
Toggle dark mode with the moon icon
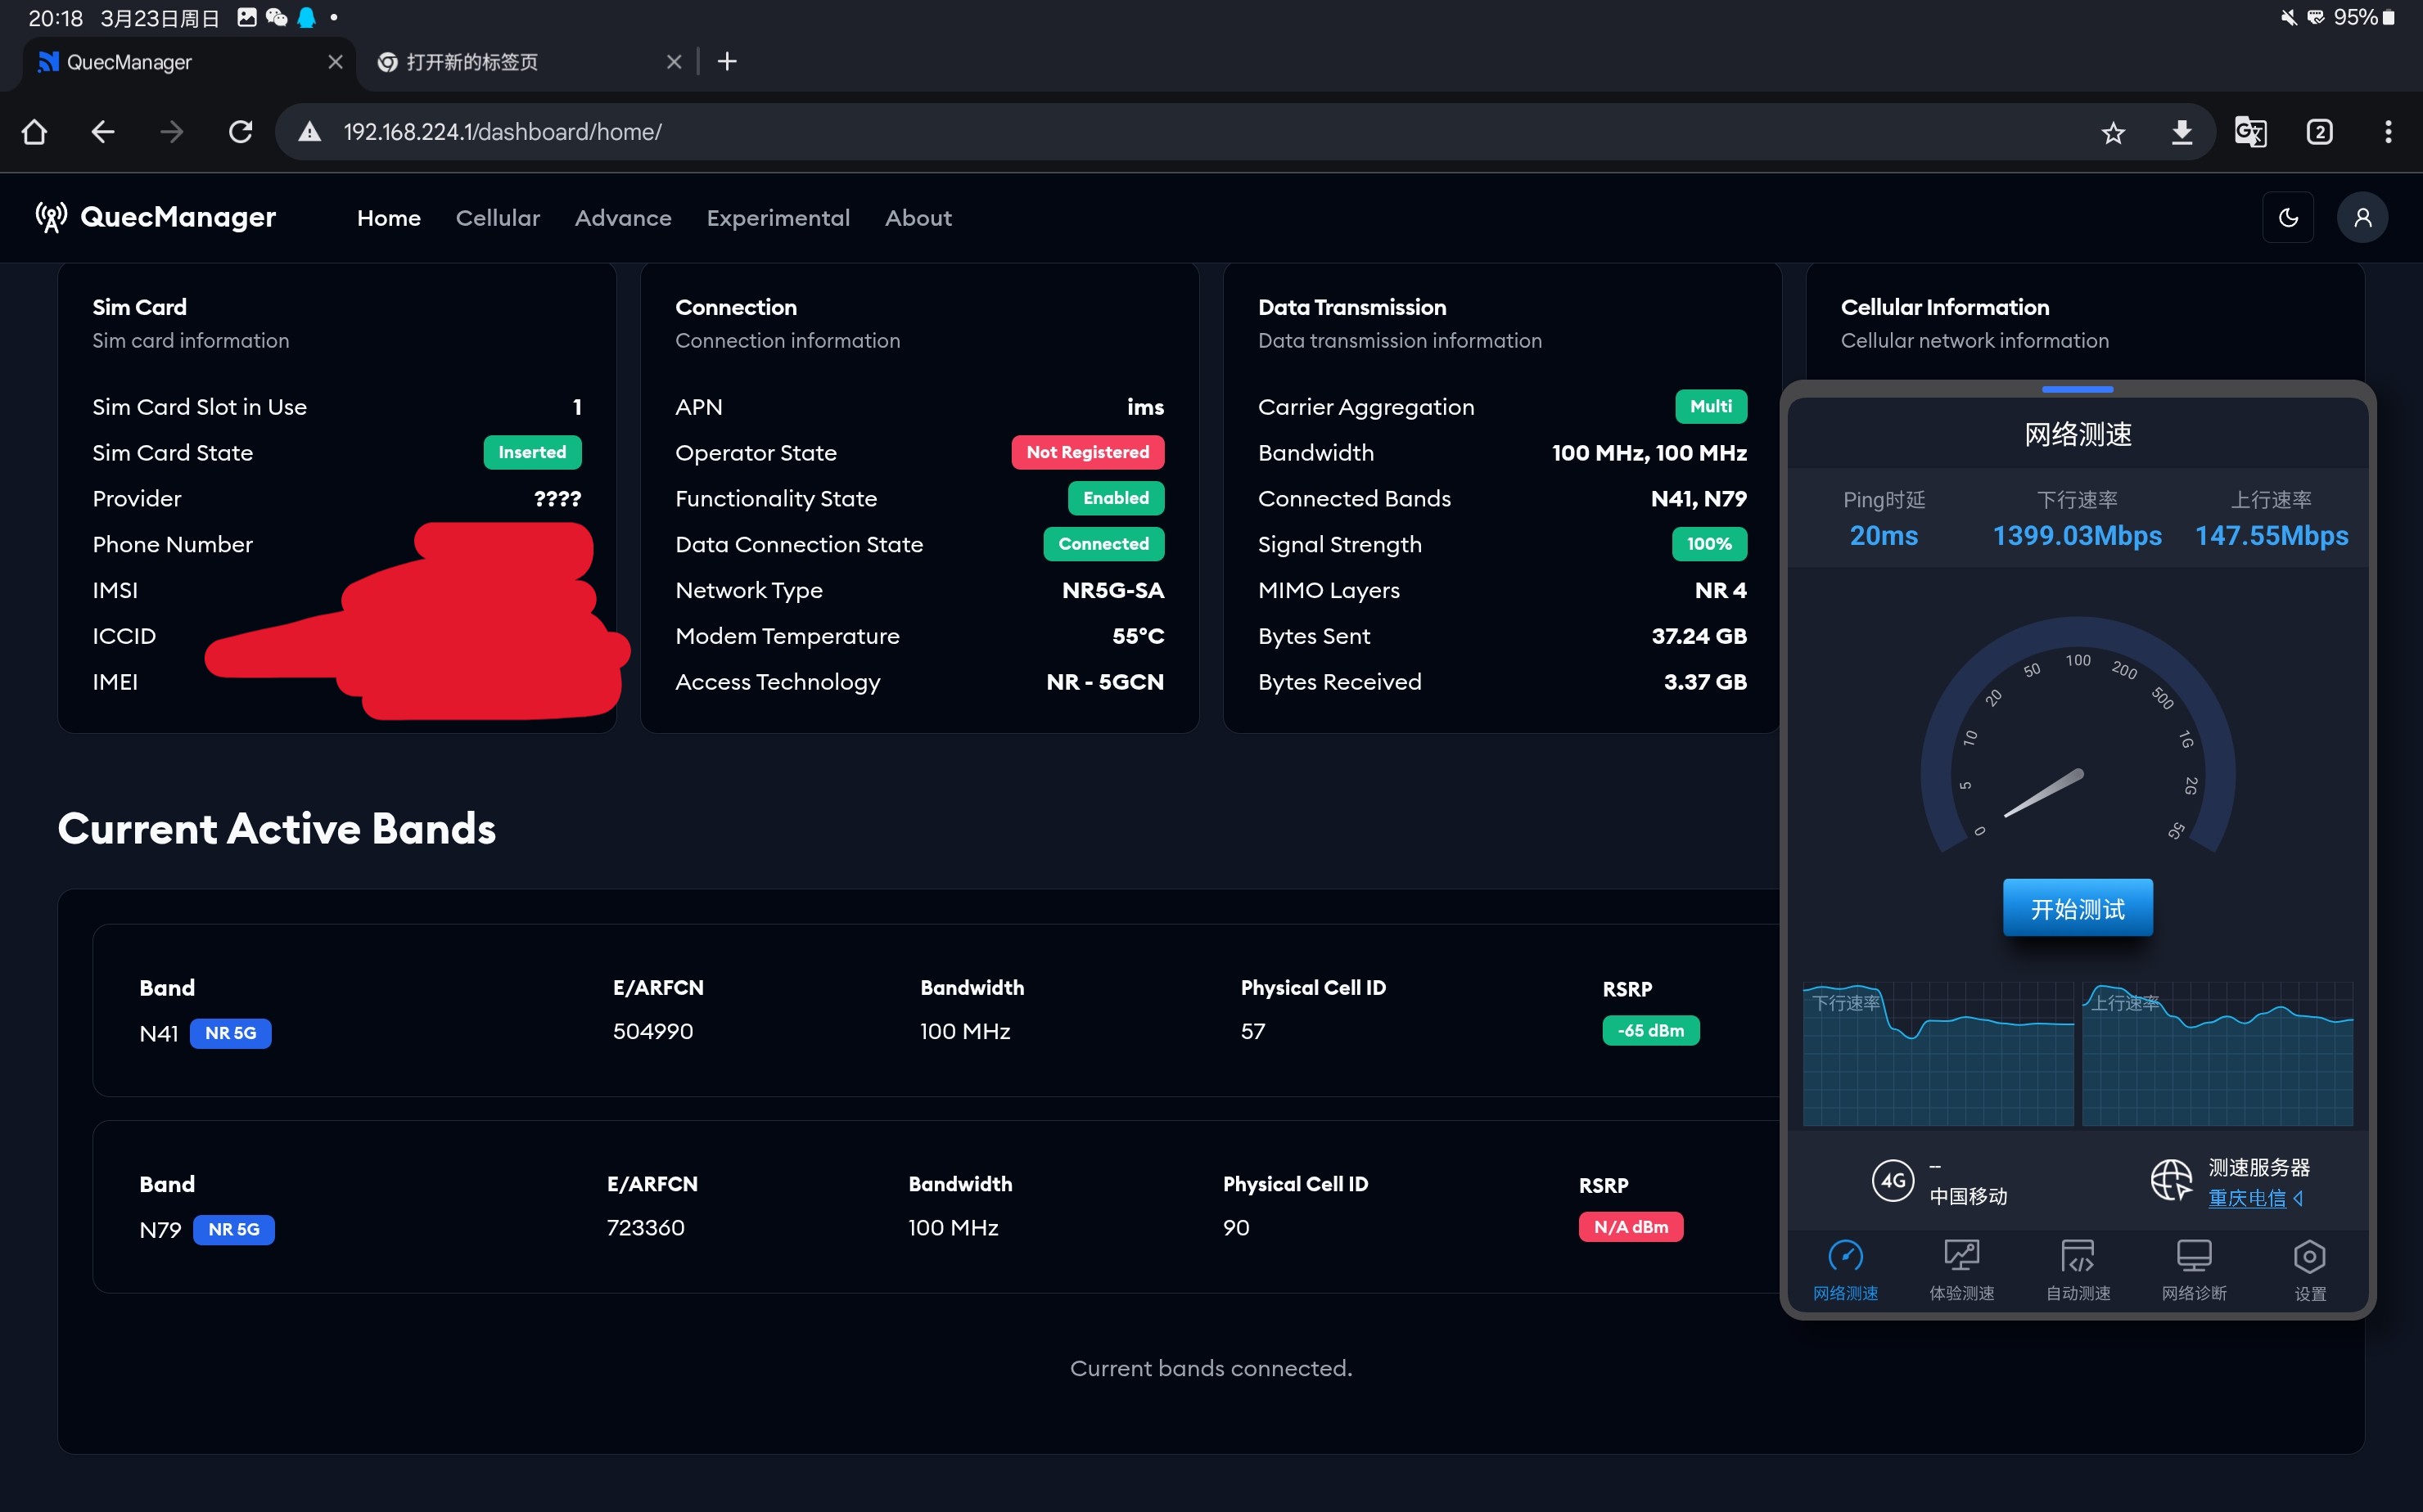[2288, 218]
